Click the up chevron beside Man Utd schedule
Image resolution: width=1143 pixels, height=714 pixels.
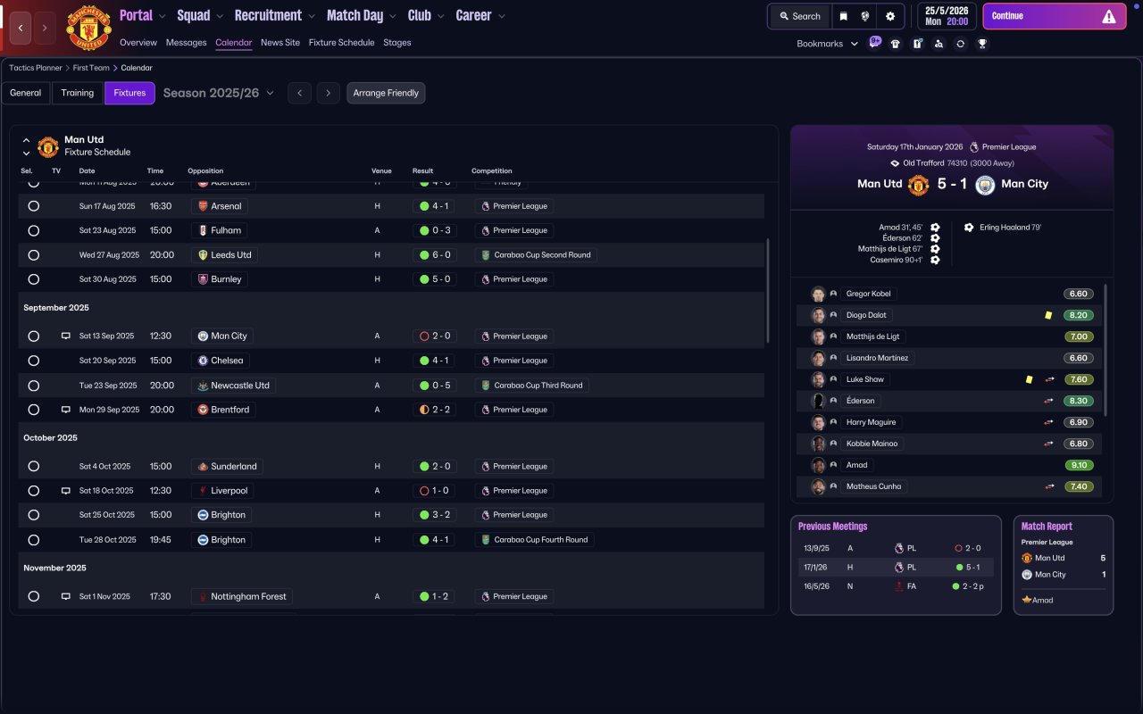pyautogui.click(x=27, y=141)
